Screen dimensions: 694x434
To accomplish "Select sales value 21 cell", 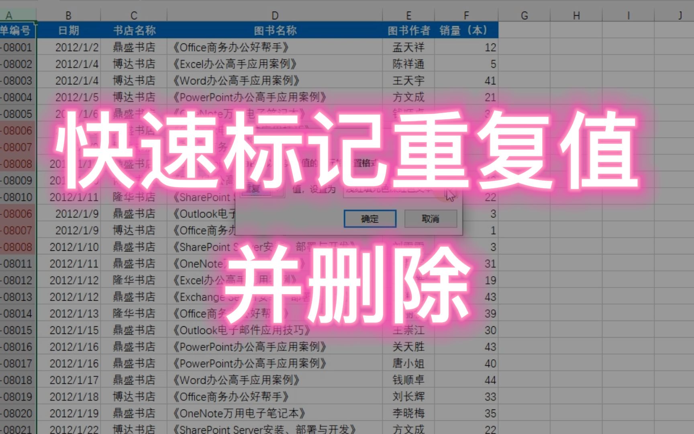I will pyautogui.click(x=466, y=97).
